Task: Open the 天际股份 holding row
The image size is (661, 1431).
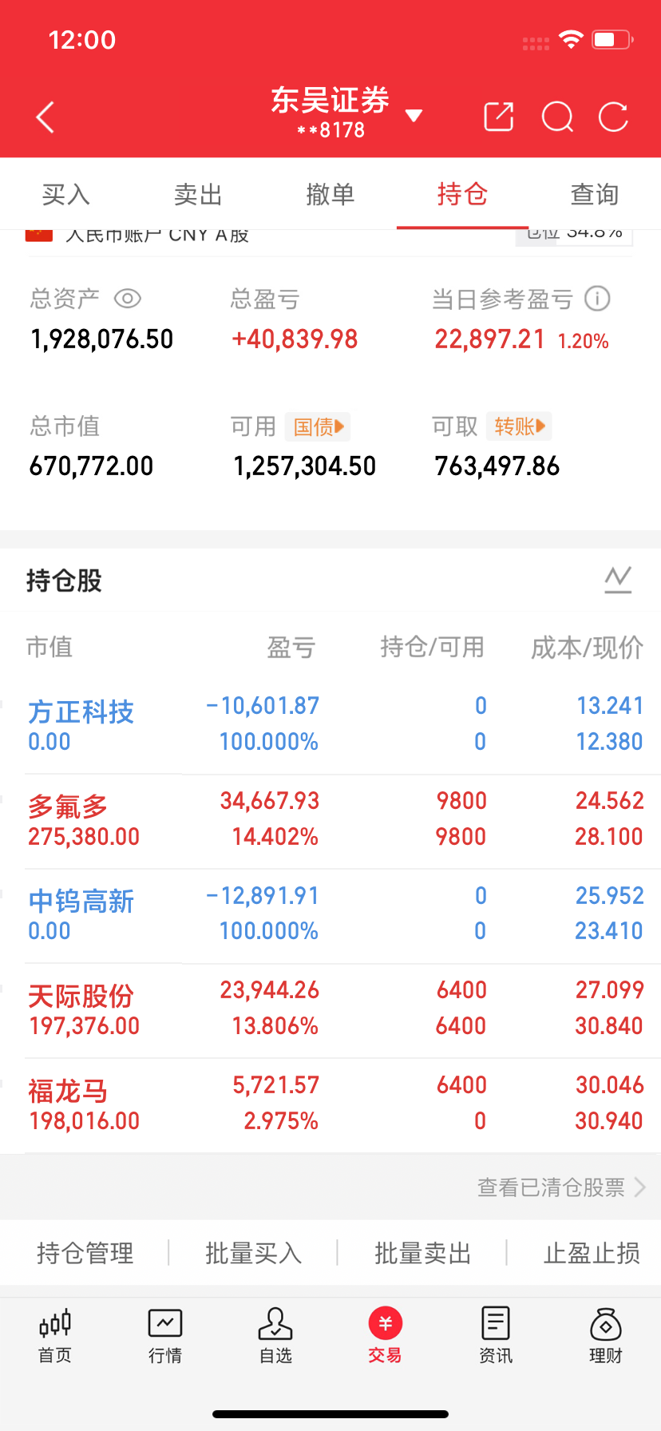Action: (x=330, y=1009)
